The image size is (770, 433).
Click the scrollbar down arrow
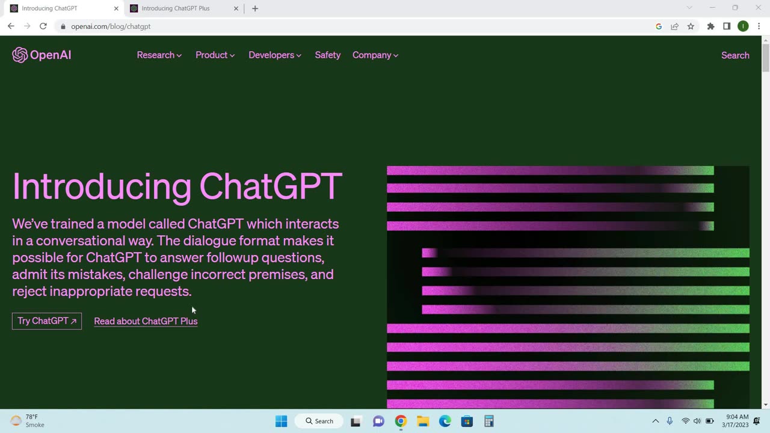click(765, 405)
